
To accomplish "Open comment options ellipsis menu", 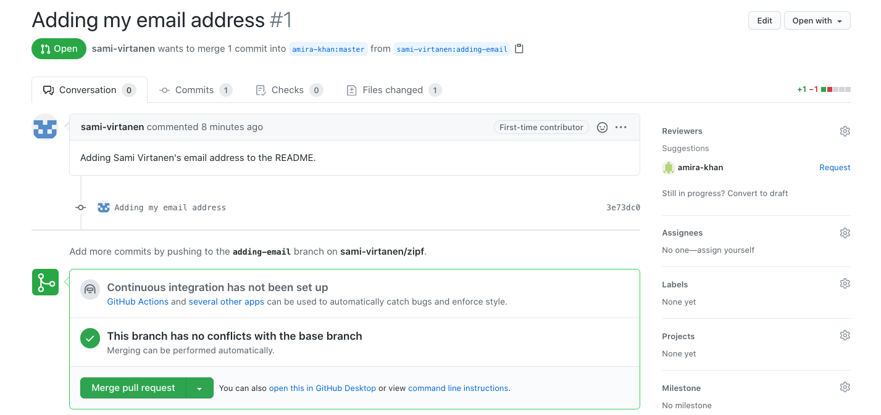I will tap(621, 127).
